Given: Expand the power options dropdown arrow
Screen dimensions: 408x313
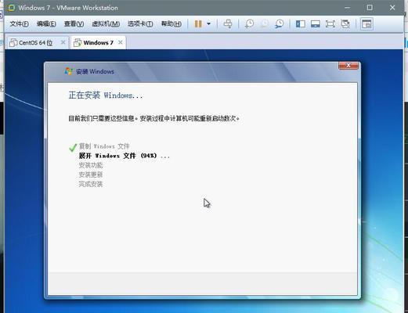Looking at the screenshot, I should pyautogui.click(x=208, y=24).
